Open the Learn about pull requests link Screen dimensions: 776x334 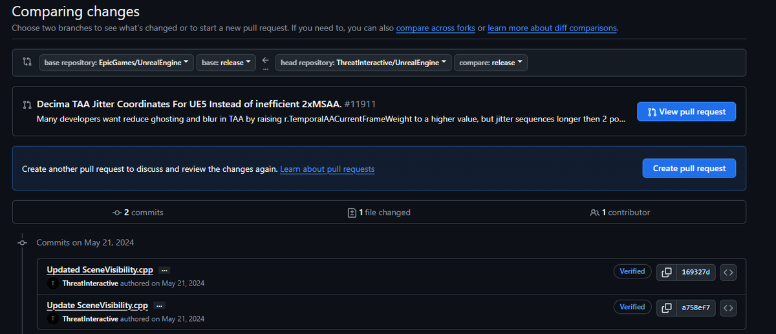[327, 169]
